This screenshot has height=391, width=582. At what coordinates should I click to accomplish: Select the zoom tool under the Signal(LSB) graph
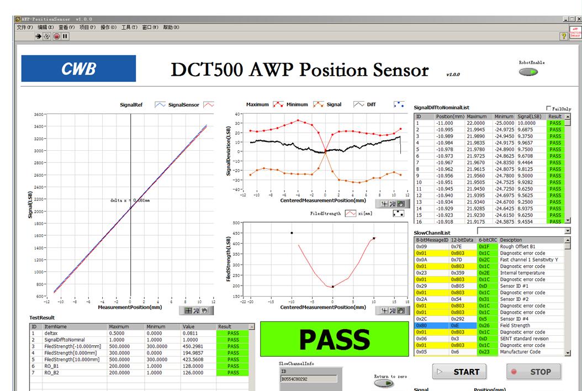click(x=197, y=311)
